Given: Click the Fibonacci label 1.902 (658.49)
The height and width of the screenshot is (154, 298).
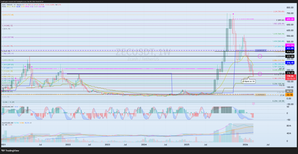Looking at the screenshot, I should point(278,24).
